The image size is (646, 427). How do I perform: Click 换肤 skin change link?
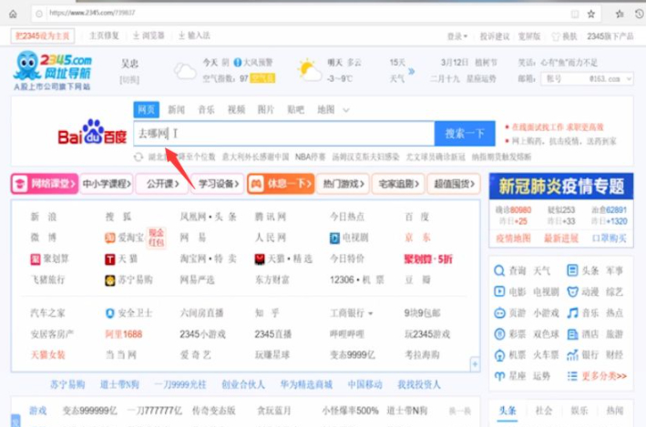(x=565, y=36)
